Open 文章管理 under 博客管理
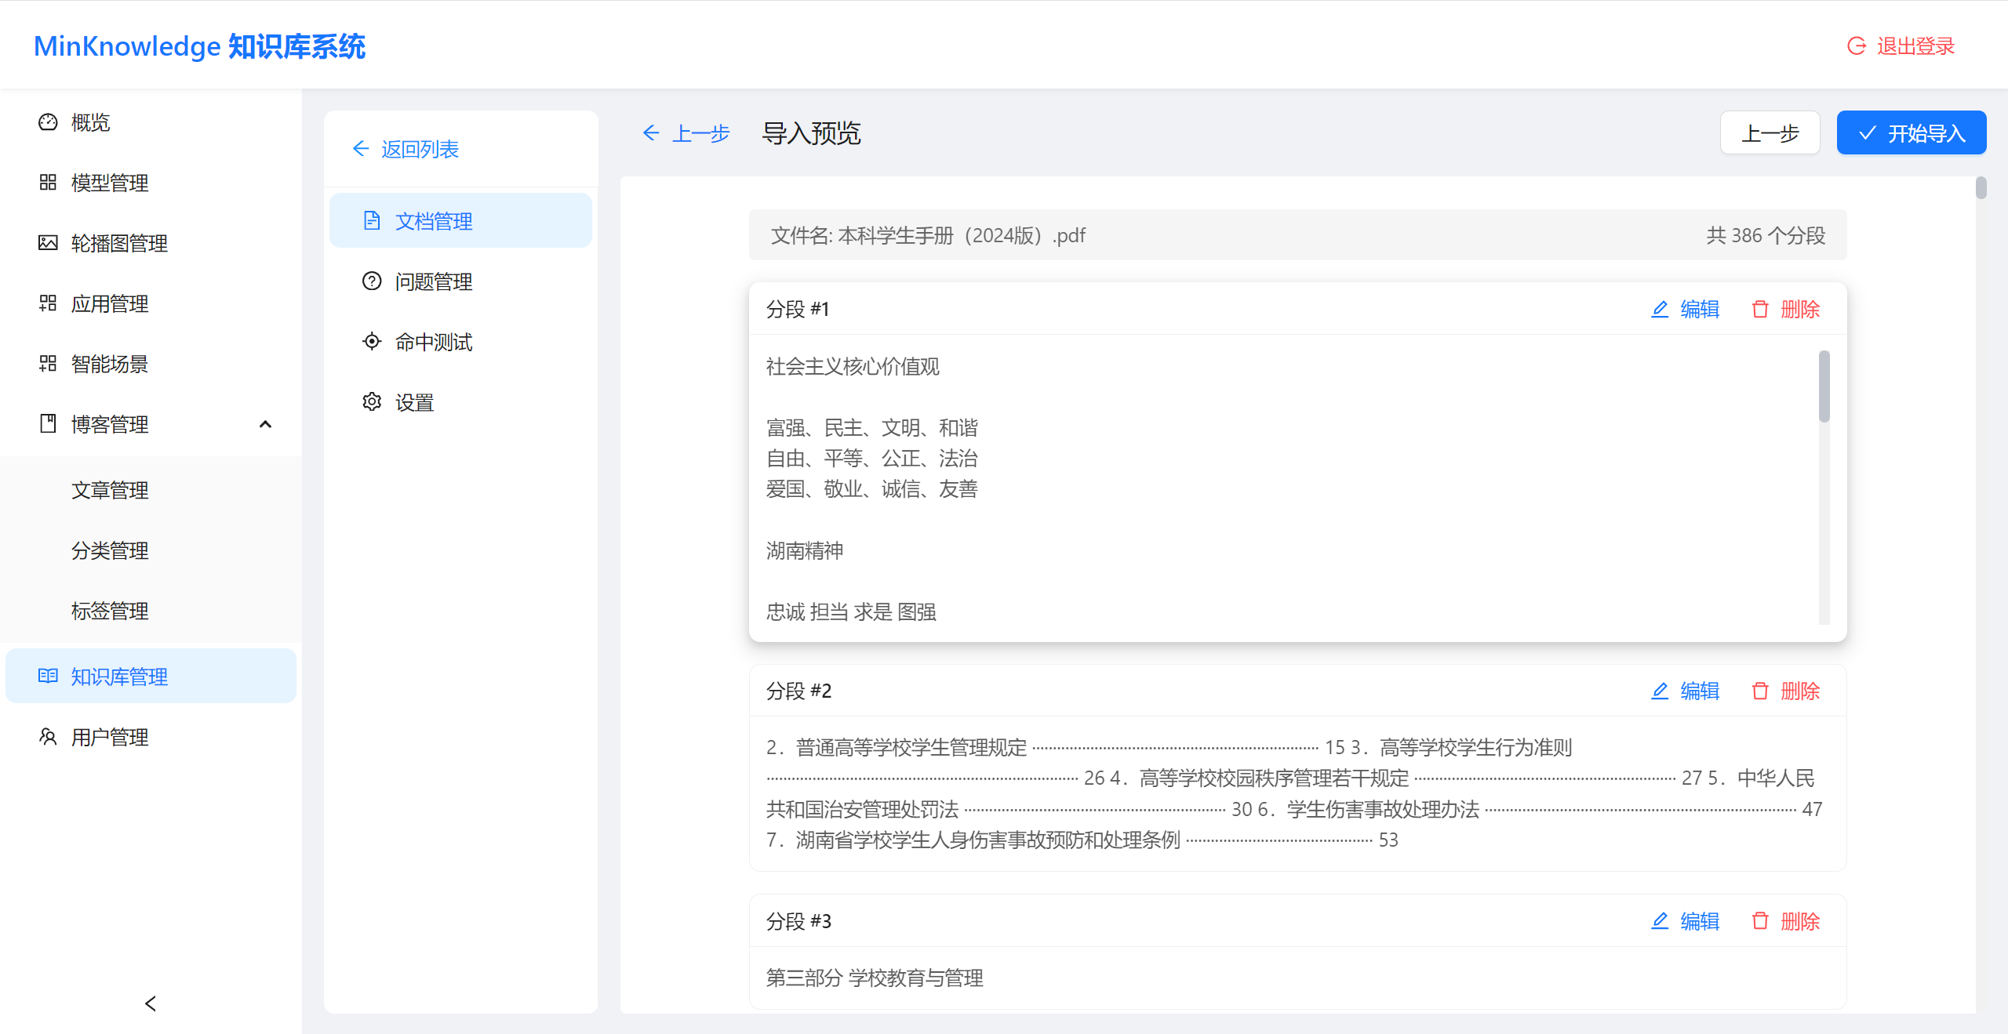This screenshot has height=1034, width=2008. click(109, 490)
